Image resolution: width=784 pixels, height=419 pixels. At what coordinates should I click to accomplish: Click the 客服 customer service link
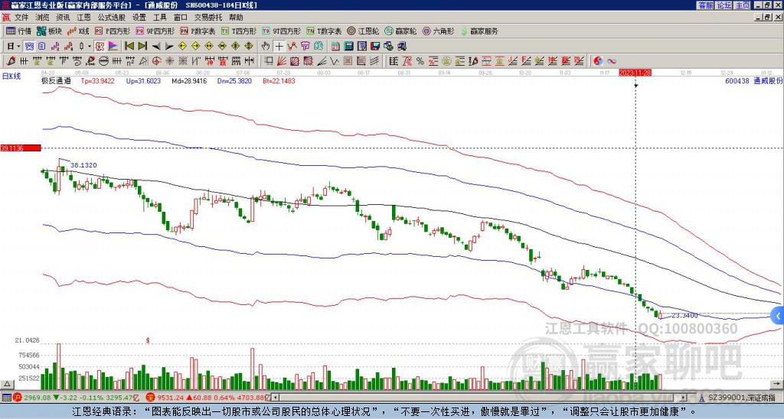[x=705, y=5]
